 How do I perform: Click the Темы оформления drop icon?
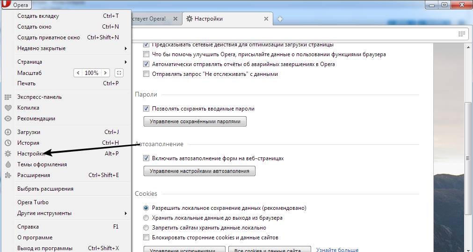7,164
